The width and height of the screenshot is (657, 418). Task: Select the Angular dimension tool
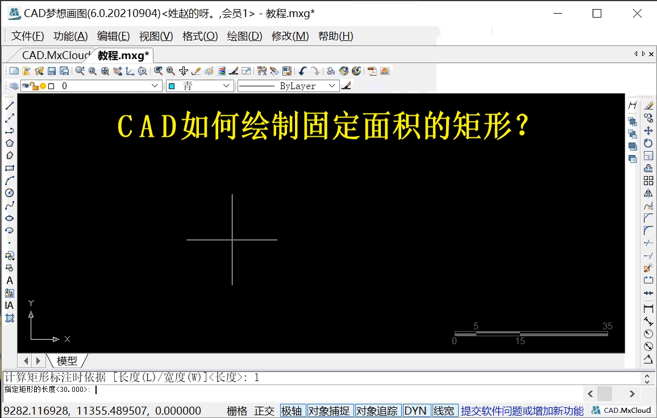point(648,360)
